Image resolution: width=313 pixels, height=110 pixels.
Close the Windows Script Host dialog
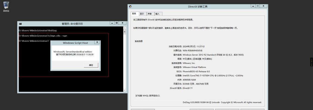pyautogui.click(x=97, y=42)
